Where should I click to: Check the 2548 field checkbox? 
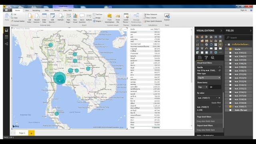[230, 64]
